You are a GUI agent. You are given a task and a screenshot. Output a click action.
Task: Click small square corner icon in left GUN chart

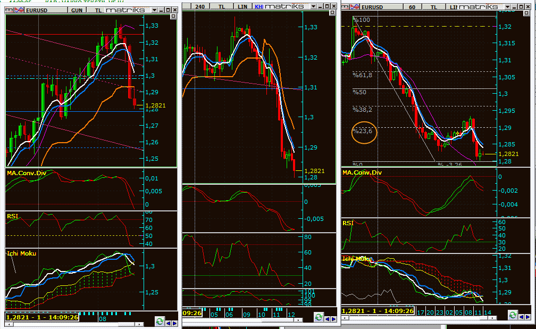click(x=173, y=16)
